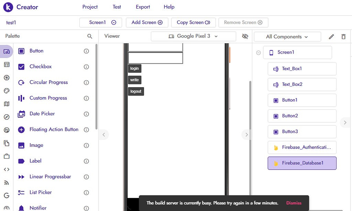Switch to the Test menu
The width and height of the screenshot is (352, 211).
(117, 7)
